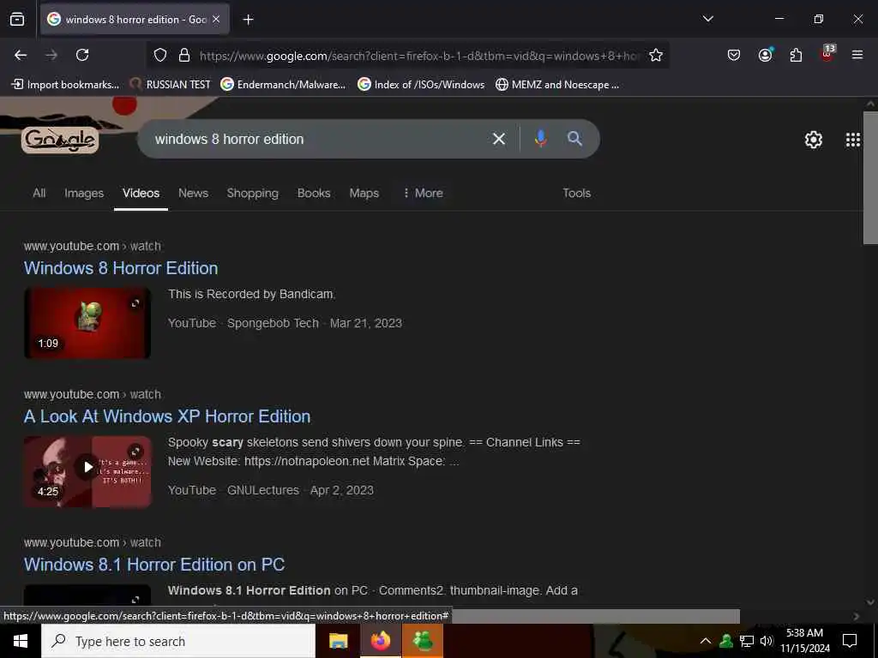View site security padlock info
Image resolution: width=878 pixels, height=658 pixels.
(x=184, y=56)
